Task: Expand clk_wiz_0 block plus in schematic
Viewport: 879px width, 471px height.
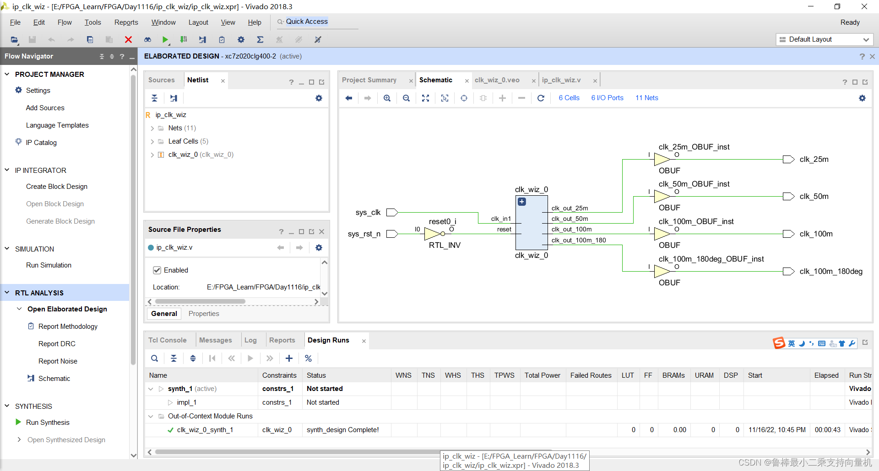Action: 521,202
